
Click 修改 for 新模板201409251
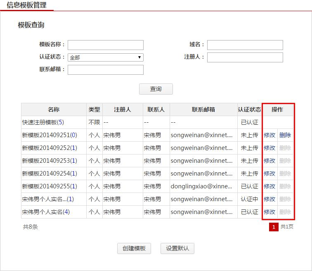(x=269, y=135)
